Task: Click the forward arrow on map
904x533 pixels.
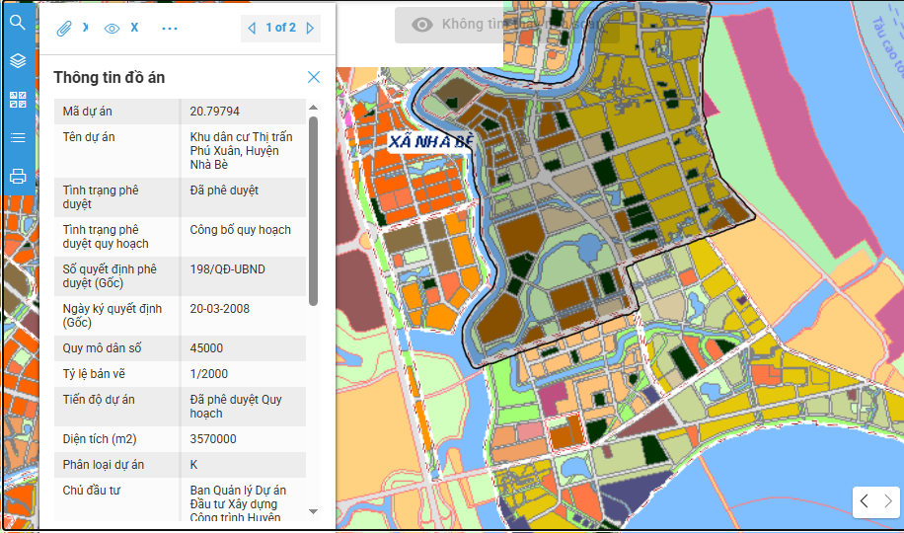Action: (888, 501)
